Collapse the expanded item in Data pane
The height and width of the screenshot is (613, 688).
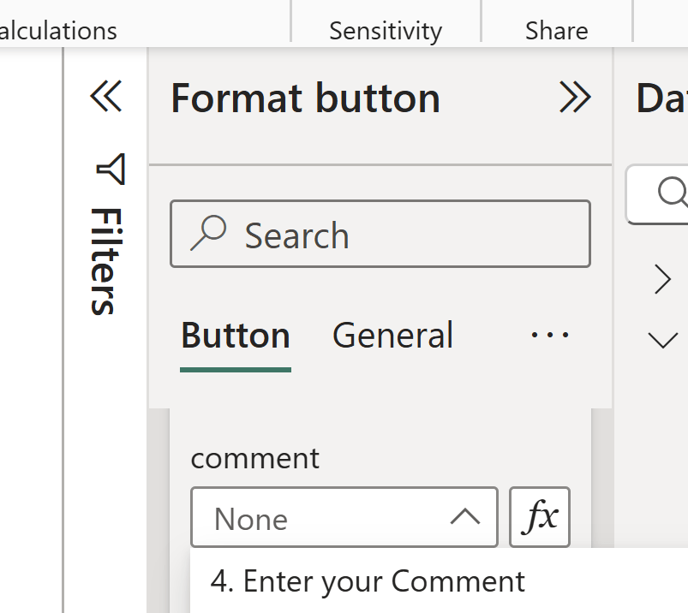[662, 340]
